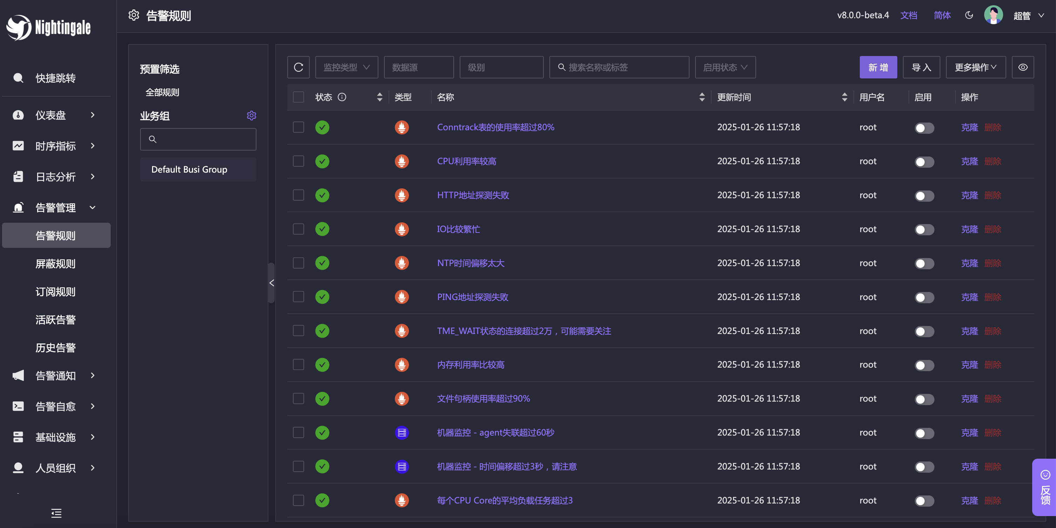Viewport: 1056px width, 528px height.
Task: Select all rules with header checkbox
Action: click(299, 97)
